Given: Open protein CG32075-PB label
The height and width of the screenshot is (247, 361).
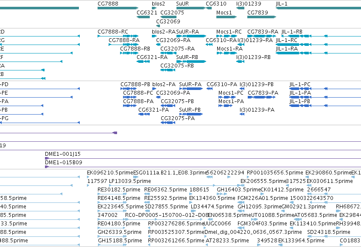Looking at the screenshot, I should click(177, 101).
